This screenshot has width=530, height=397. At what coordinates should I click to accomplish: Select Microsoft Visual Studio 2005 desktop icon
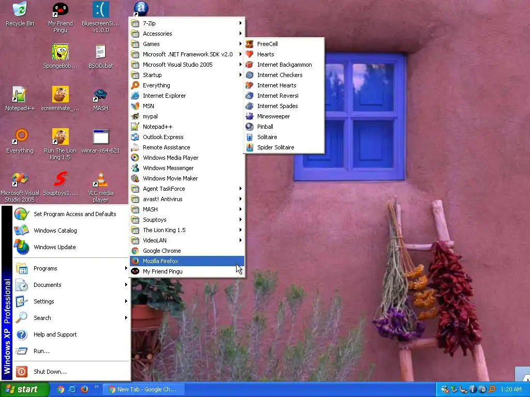(x=20, y=187)
